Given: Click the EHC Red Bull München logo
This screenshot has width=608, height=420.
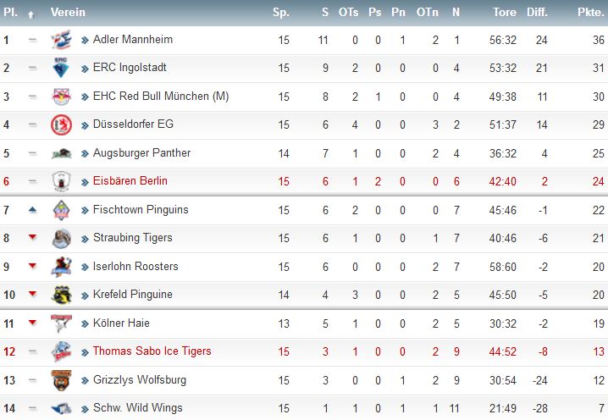Looking at the screenshot, I should click(x=61, y=97).
